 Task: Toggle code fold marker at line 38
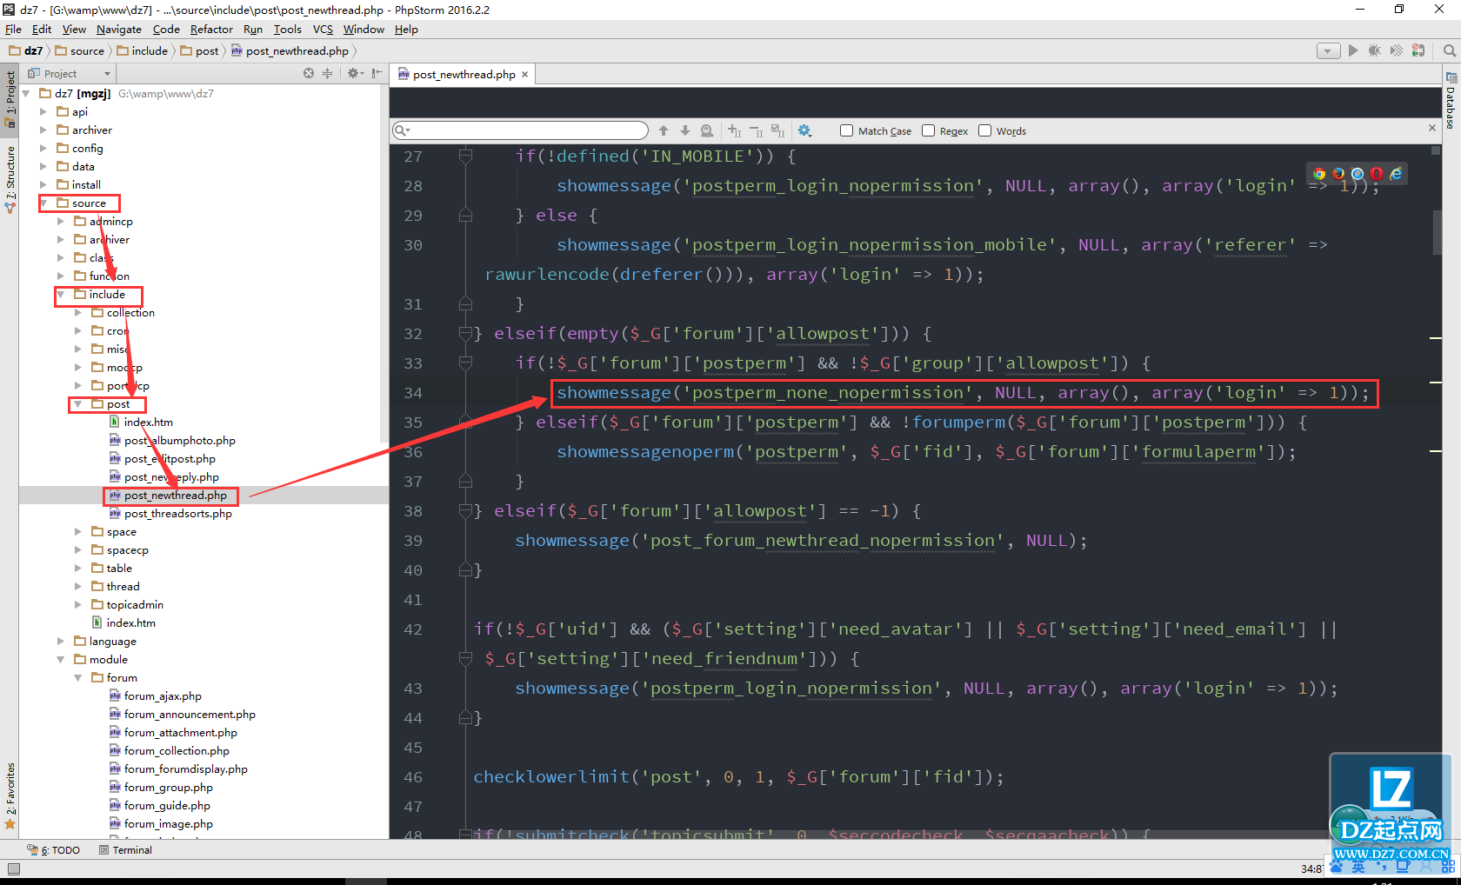[x=465, y=511]
